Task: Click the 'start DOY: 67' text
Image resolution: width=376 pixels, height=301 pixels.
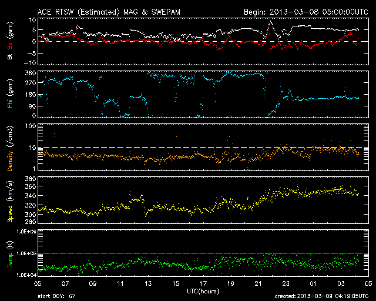Action: pyautogui.click(x=56, y=296)
